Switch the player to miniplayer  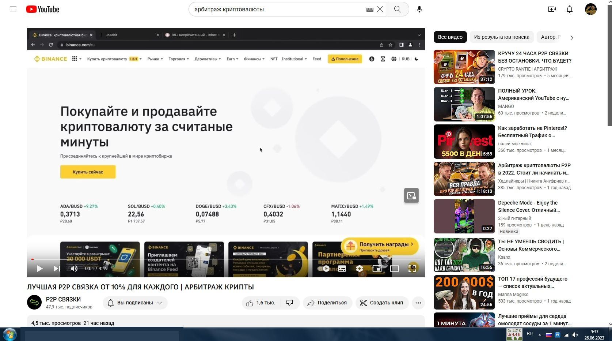coord(377,269)
